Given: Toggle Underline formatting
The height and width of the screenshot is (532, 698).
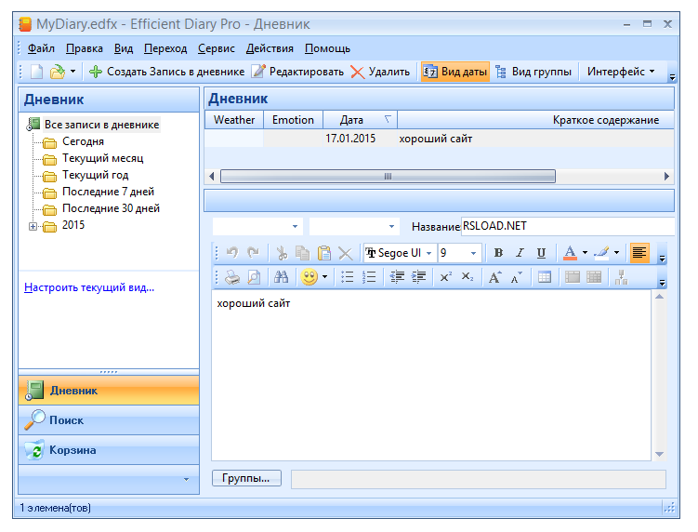Looking at the screenshot, I should point(541,253).
